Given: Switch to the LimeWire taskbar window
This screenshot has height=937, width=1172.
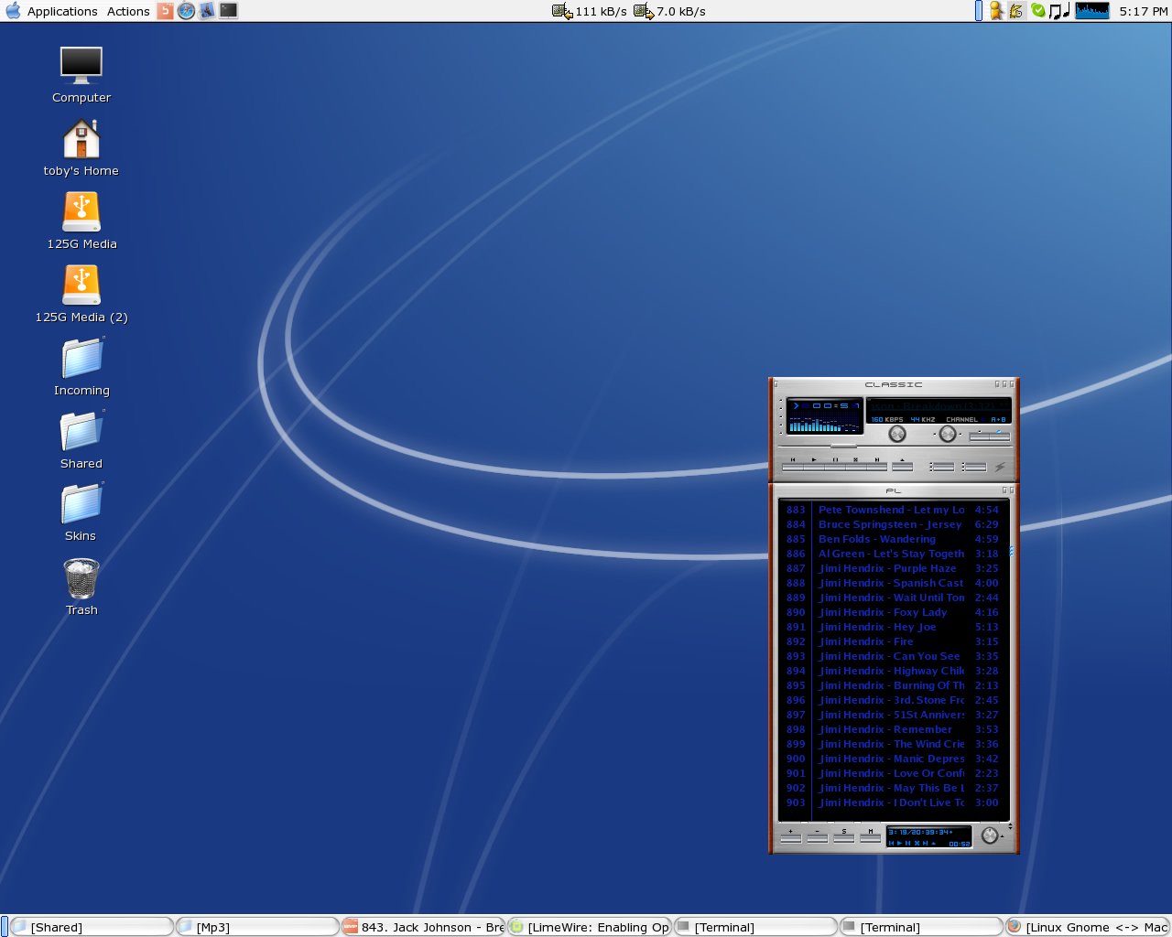Looking at the screenshot, I should (x=590, y=927).
